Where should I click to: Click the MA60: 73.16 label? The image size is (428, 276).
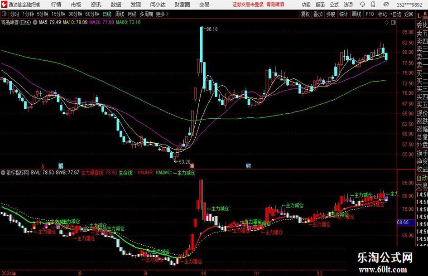click(128, 22)
